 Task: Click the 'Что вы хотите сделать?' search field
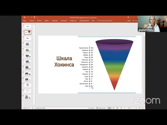tap(105, 21)
